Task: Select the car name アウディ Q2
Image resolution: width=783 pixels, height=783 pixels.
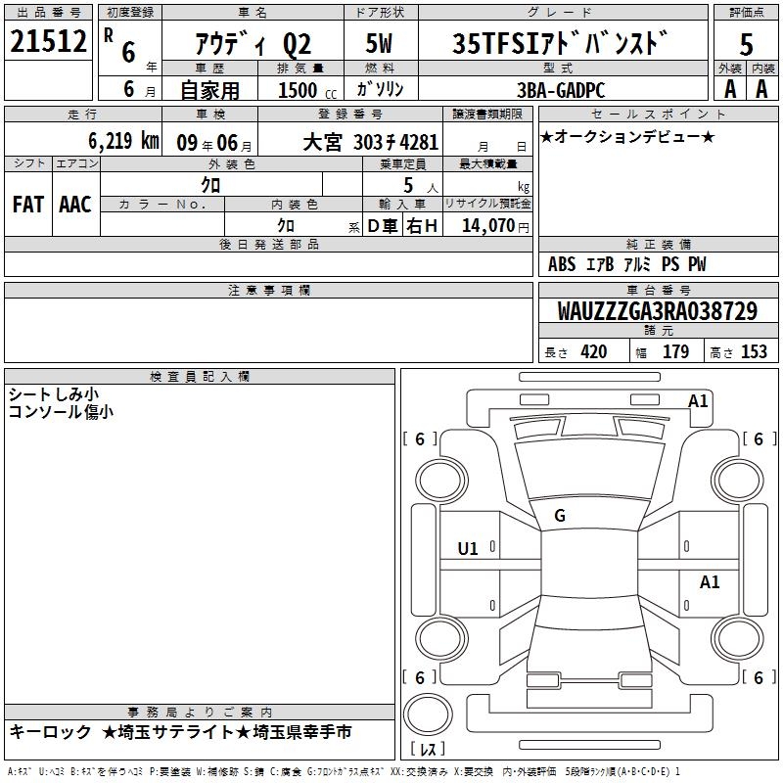Action: pos(253,44)
